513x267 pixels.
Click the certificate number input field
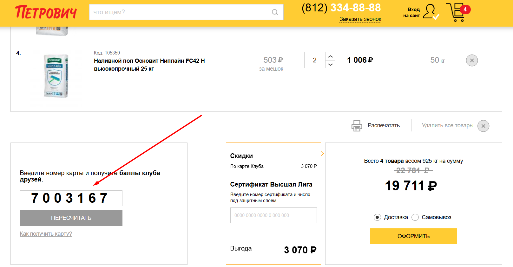273,215
